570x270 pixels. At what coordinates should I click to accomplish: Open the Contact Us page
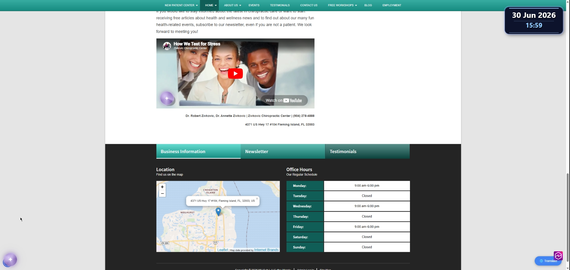(309, 5)
